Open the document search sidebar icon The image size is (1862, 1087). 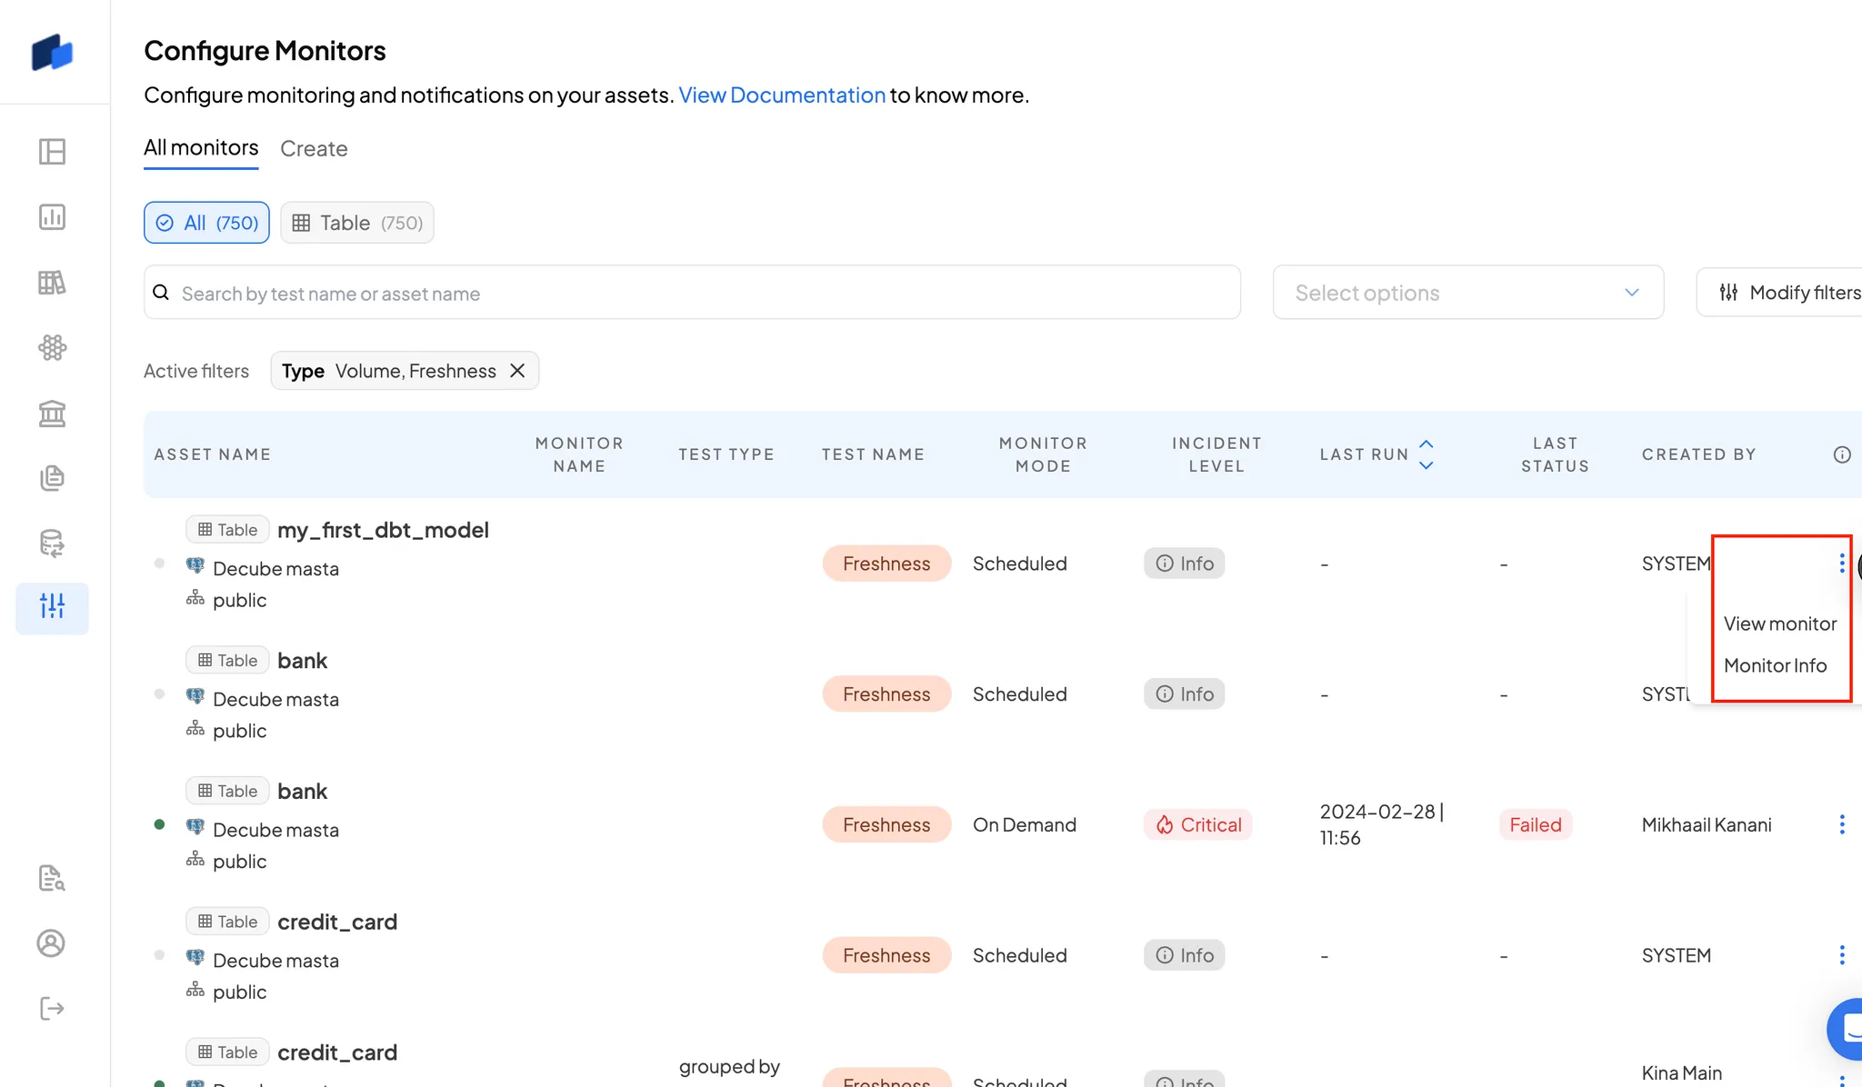tap(52, 878)
